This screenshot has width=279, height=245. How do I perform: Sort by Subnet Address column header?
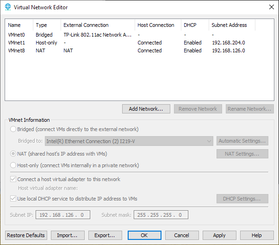pyautogui.click(x=231, y=25)
